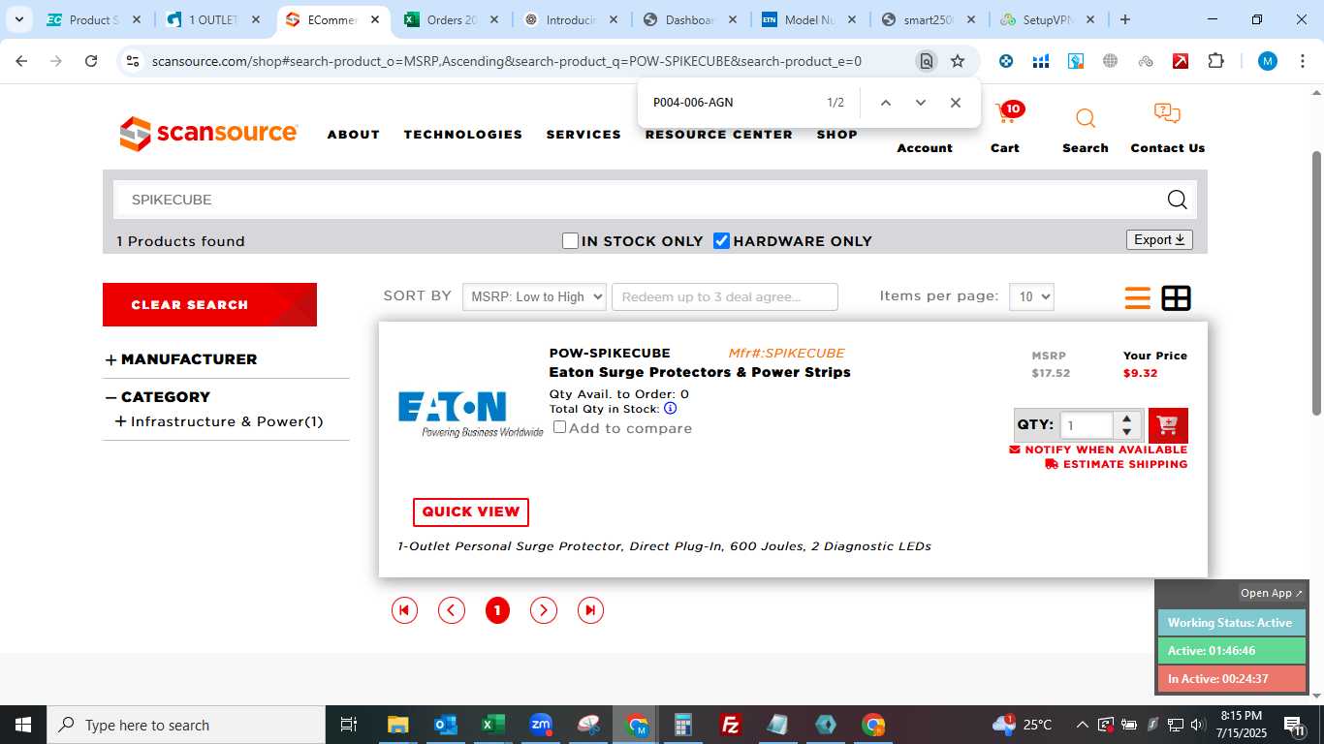Go to last results page
The height and width of the screenshot is (744, 1324).
point(590,610)
